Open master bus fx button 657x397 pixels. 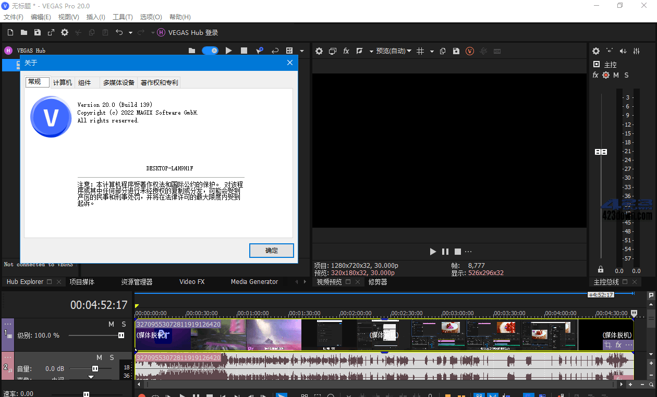595,75
